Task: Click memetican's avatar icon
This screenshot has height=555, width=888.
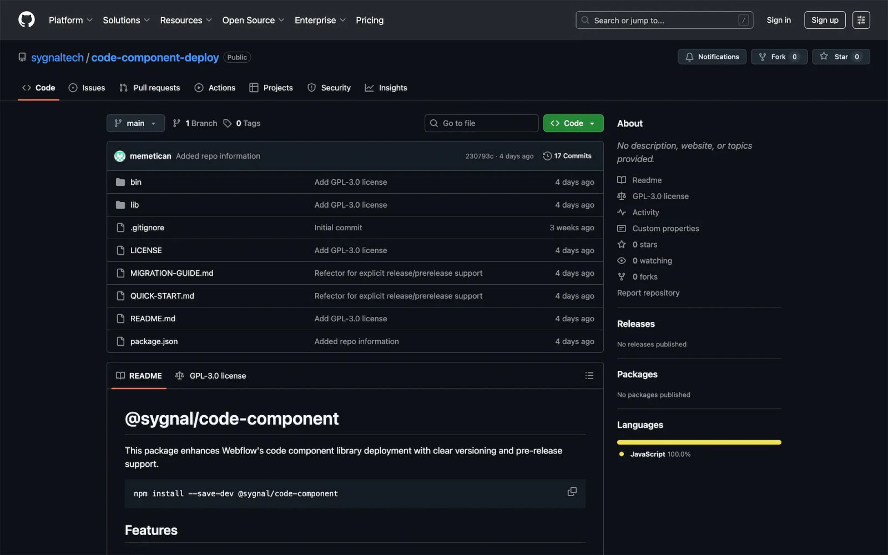Action: [x=119, y=156]
